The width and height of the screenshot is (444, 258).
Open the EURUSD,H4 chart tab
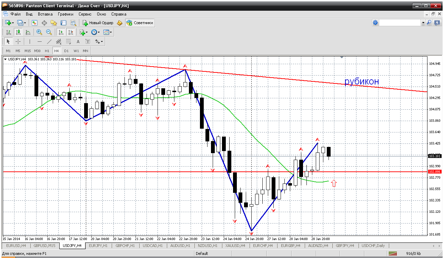[16, 246]
